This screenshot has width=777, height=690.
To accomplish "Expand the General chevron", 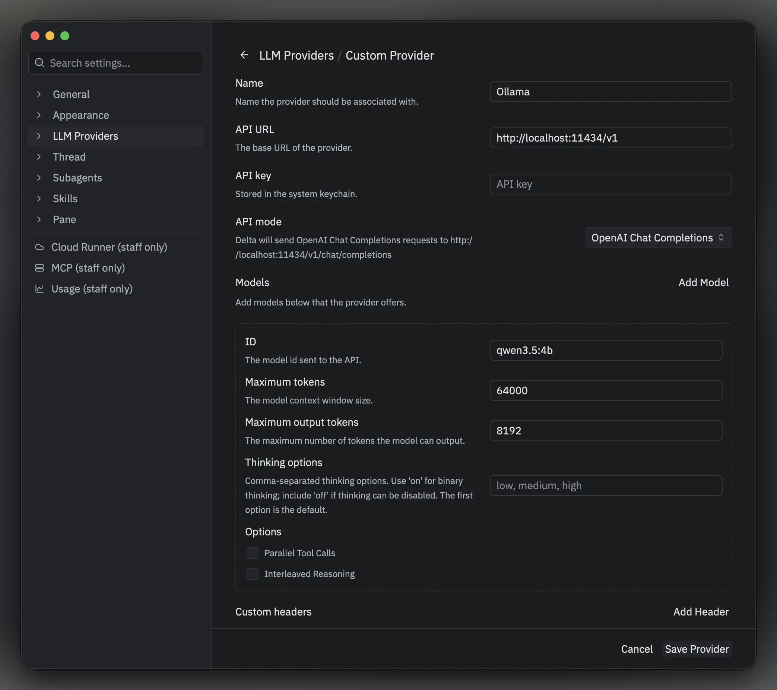I will tap(39, 94).
